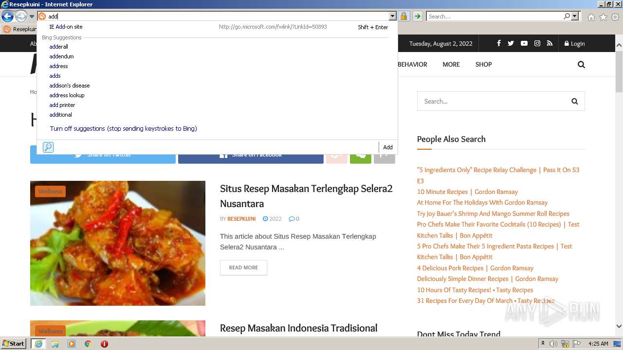Select the Resepkuini browser tab
Image resolution: width=623 pixels, height=350 pixels.
[x=19, y=29]
